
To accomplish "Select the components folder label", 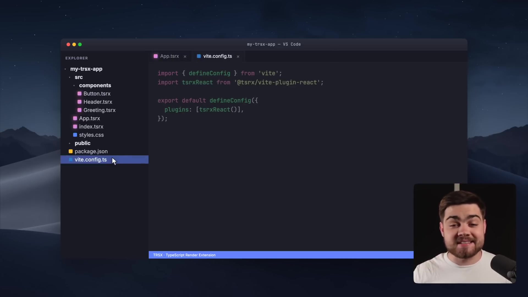I will [x=95, y=85].
